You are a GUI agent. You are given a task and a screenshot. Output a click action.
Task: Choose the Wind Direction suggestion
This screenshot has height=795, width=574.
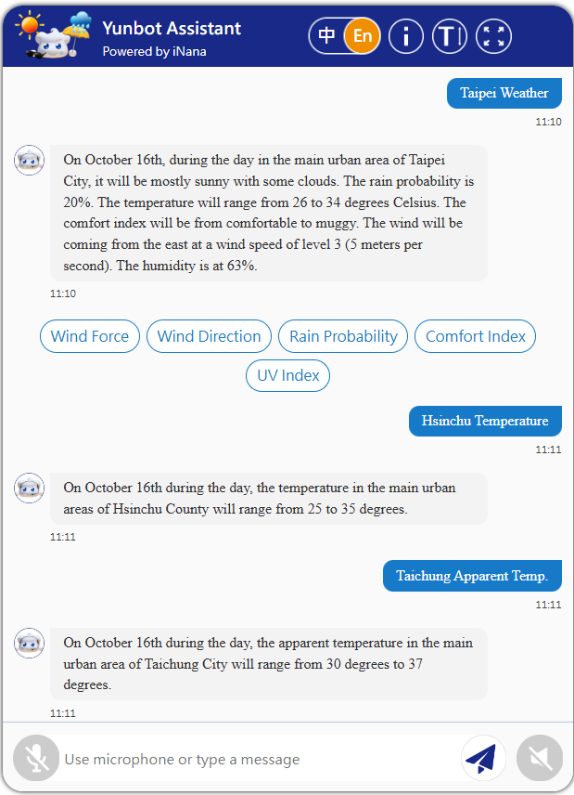210,336
